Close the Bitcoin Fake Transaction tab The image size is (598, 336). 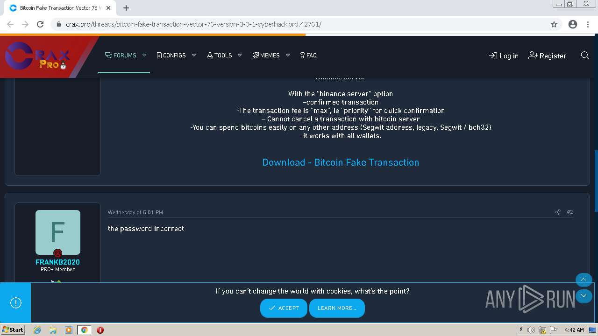[x=109, y=8]
